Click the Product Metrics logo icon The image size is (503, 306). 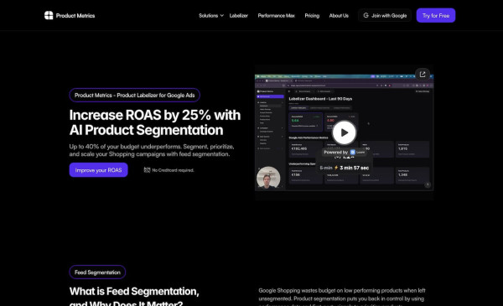pos(49,15)
